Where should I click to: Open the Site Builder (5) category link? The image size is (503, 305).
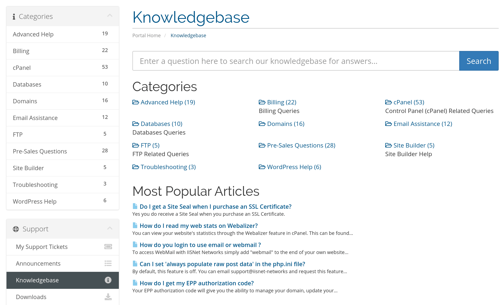pyautogui.click(x=414, y=145)
